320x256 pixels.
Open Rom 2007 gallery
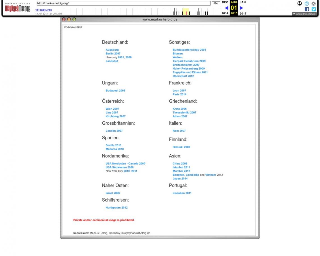click(x=179, y=131)
